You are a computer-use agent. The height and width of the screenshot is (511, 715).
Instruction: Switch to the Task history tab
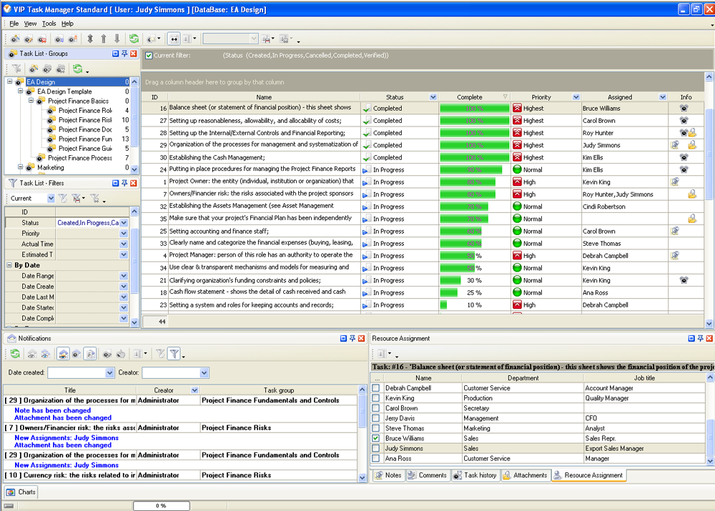coord(475,475)
